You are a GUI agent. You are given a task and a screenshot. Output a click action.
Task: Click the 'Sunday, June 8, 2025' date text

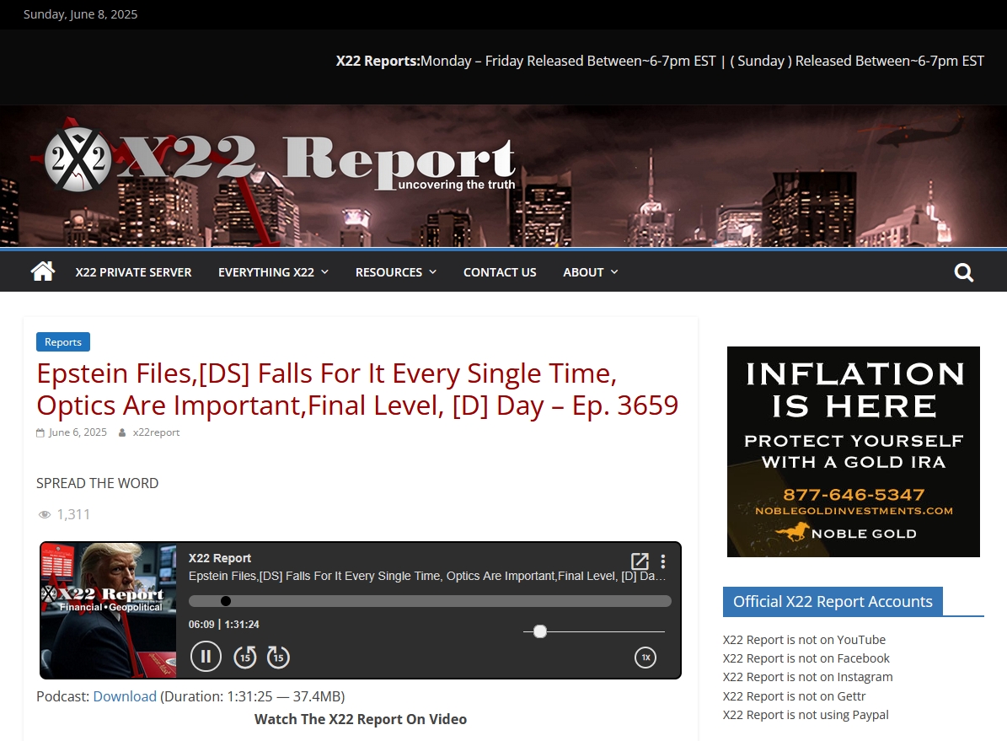(x=80, y=14)
